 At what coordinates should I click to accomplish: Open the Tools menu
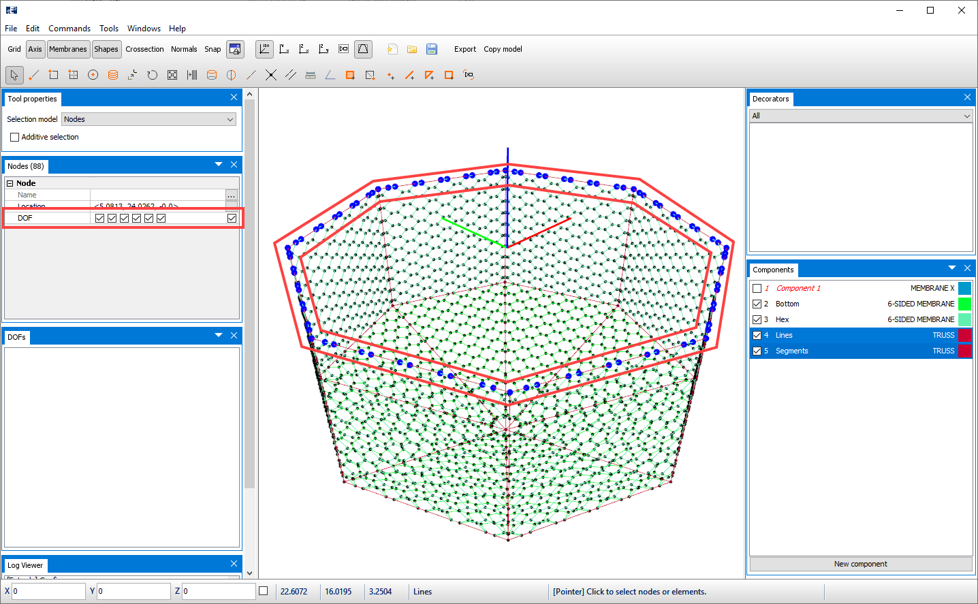(x=109, y=29)
